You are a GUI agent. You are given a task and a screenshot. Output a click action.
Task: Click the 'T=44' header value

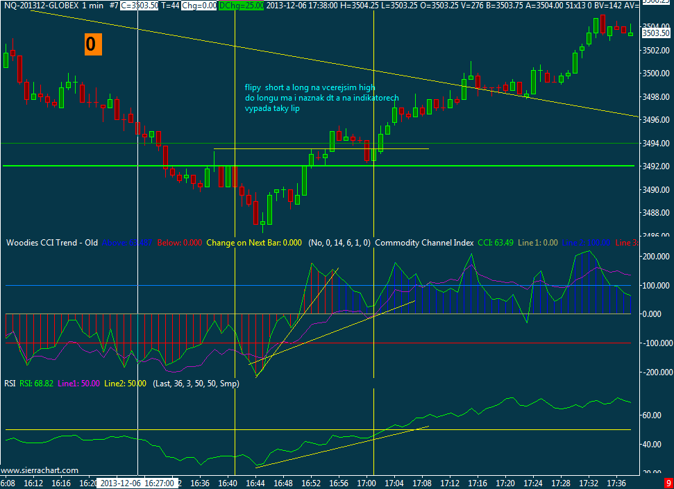click(170, 5)
